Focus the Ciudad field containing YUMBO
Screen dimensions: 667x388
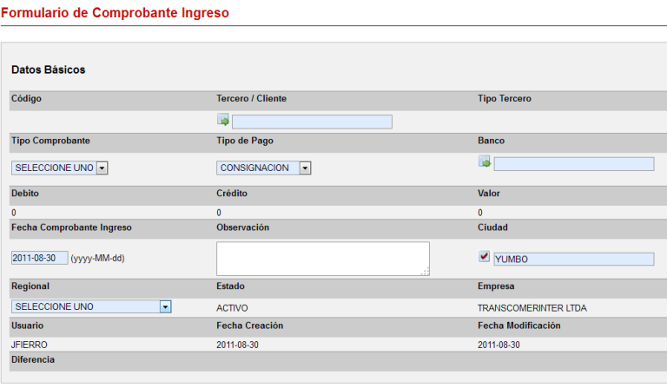[573, 259]
